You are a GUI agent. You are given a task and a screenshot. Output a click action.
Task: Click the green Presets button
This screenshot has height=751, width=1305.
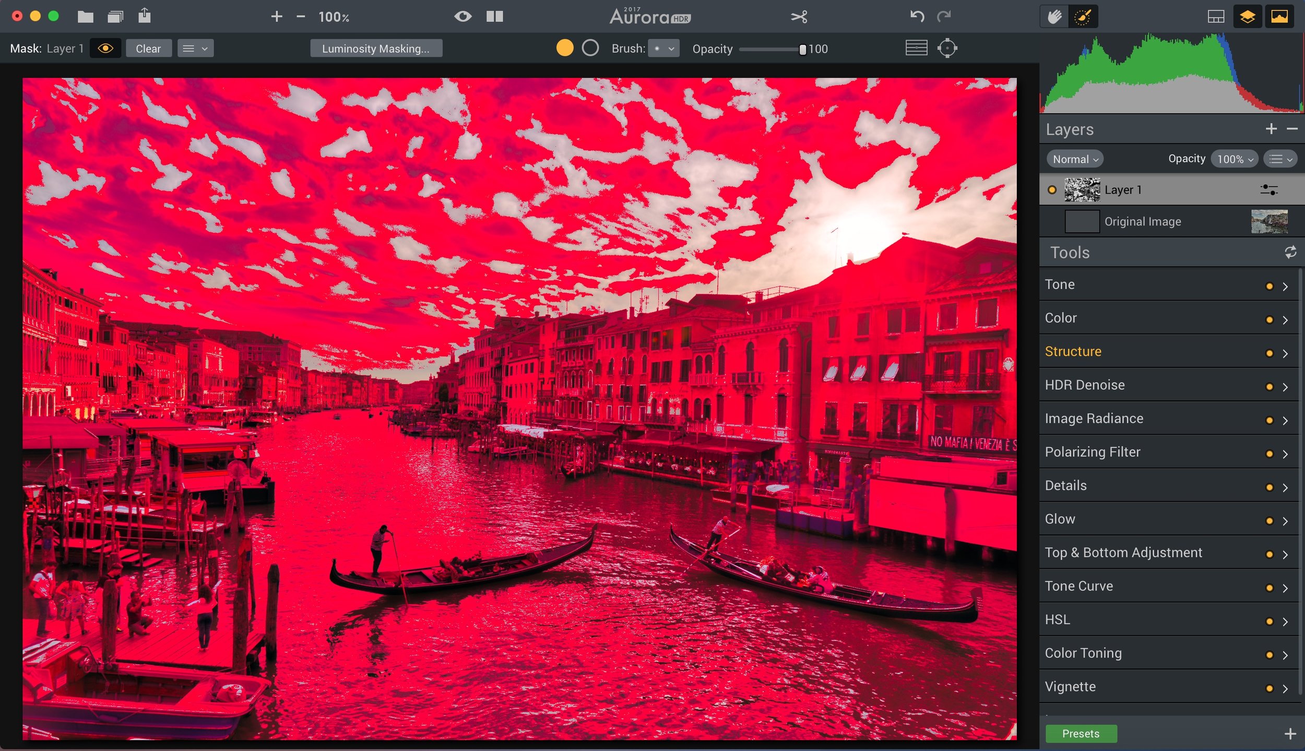tap(1081, 734)
